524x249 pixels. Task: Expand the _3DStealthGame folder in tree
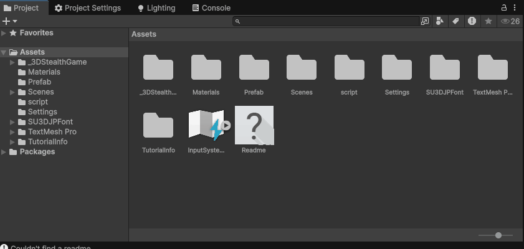[12, 62]
